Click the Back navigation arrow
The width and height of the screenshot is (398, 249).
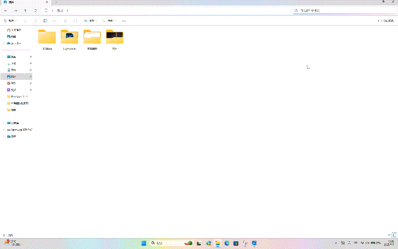[5, 10]
